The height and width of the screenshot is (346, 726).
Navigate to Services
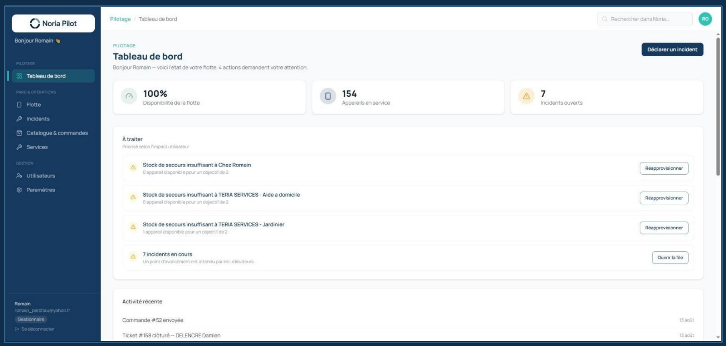click(53, 147)
